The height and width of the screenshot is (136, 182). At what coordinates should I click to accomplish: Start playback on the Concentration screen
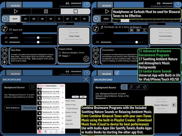[107, 11]
